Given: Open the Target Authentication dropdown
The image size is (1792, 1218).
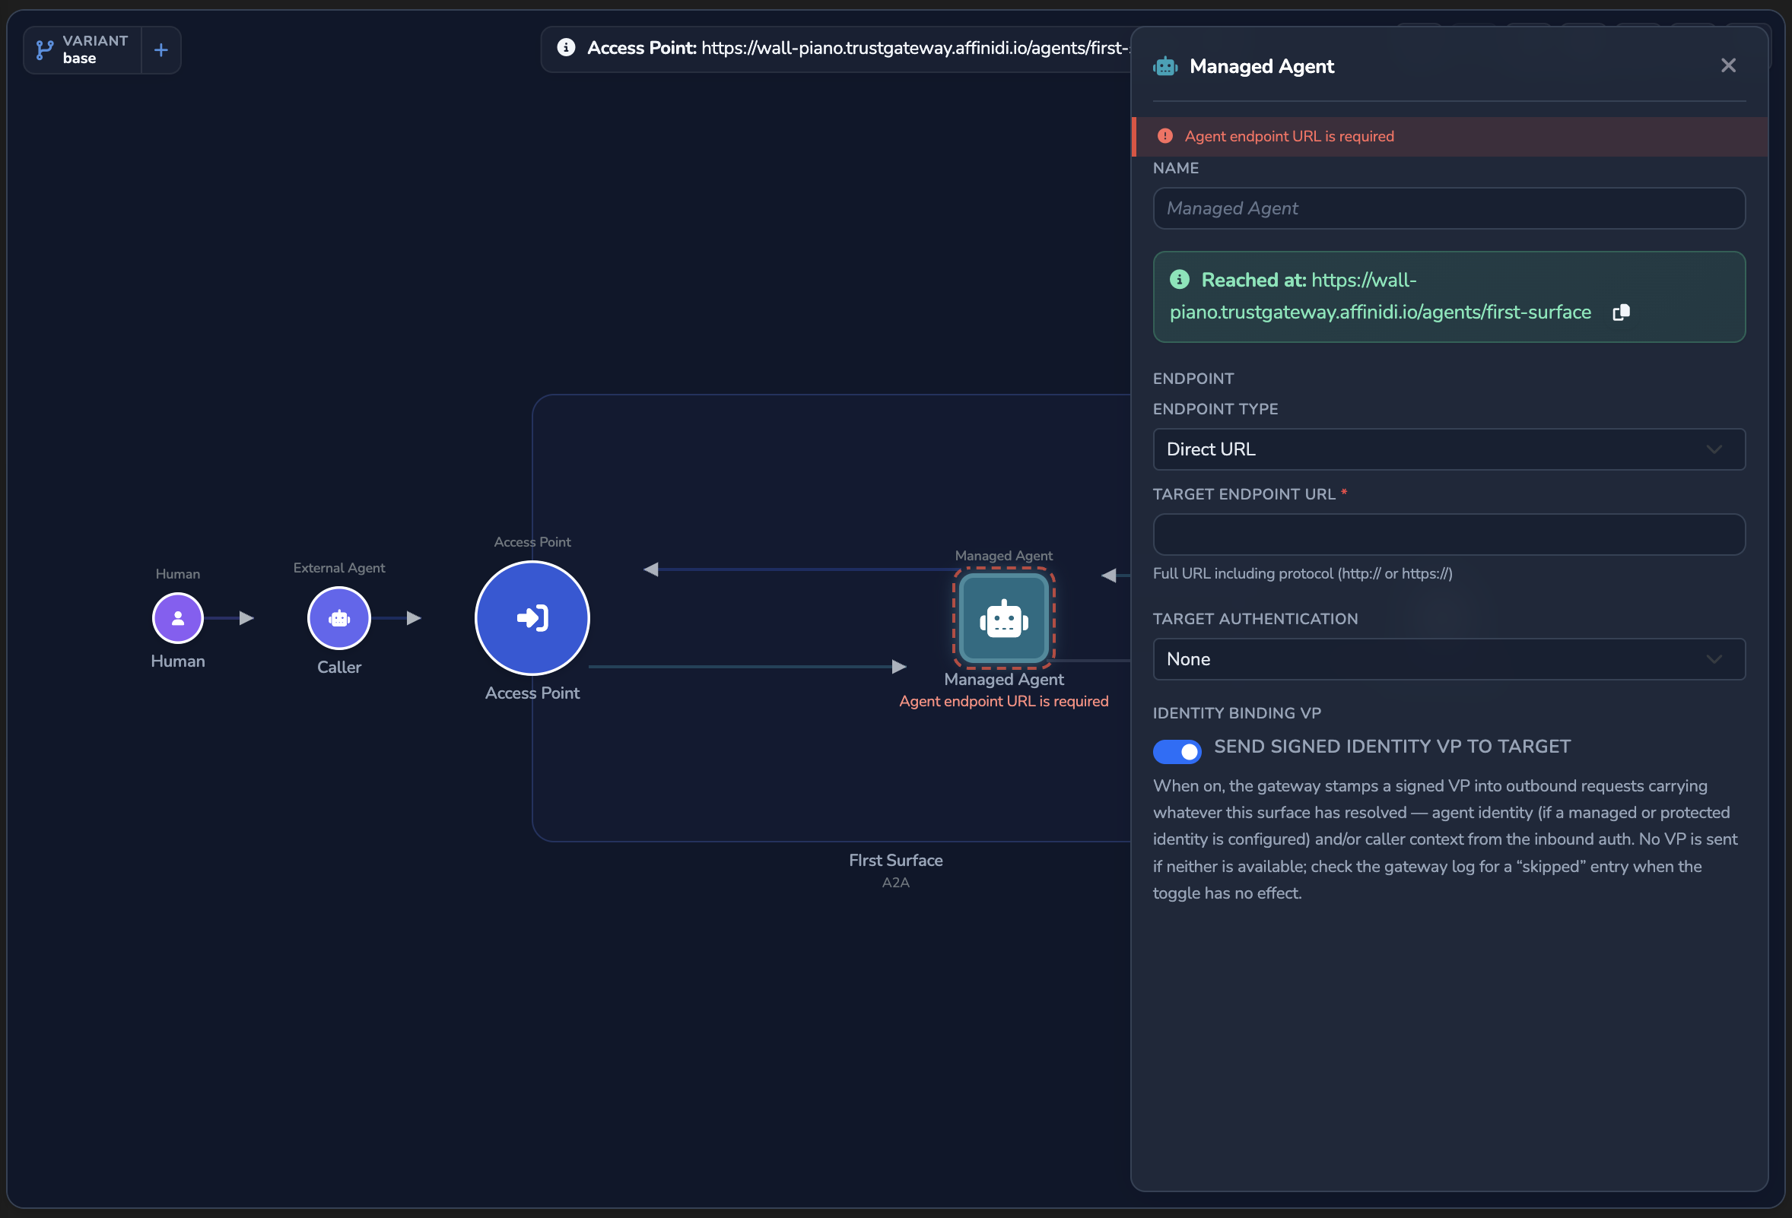Looking at the screenshot, I should (1449, 659).
